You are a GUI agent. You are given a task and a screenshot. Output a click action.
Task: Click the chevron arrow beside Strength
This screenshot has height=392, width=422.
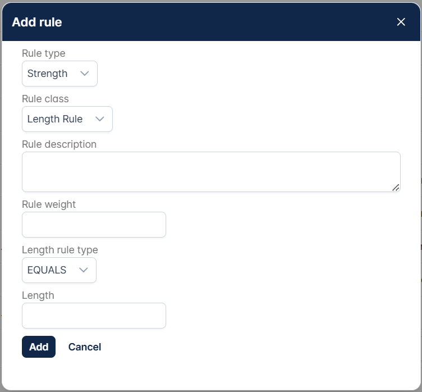85,74
